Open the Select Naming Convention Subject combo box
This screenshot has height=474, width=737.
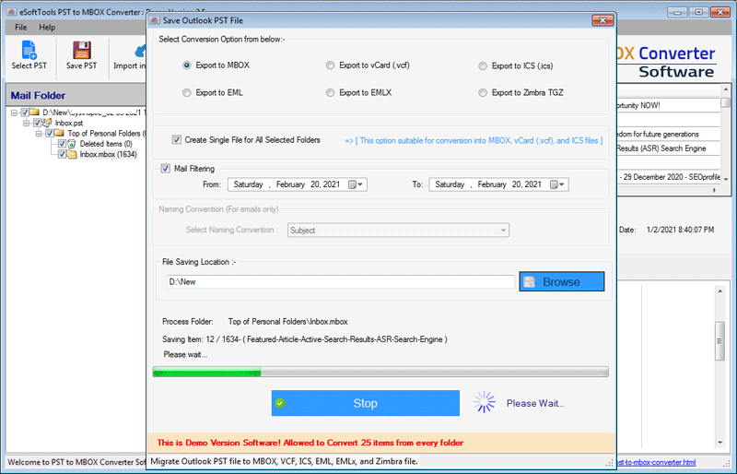398,231
